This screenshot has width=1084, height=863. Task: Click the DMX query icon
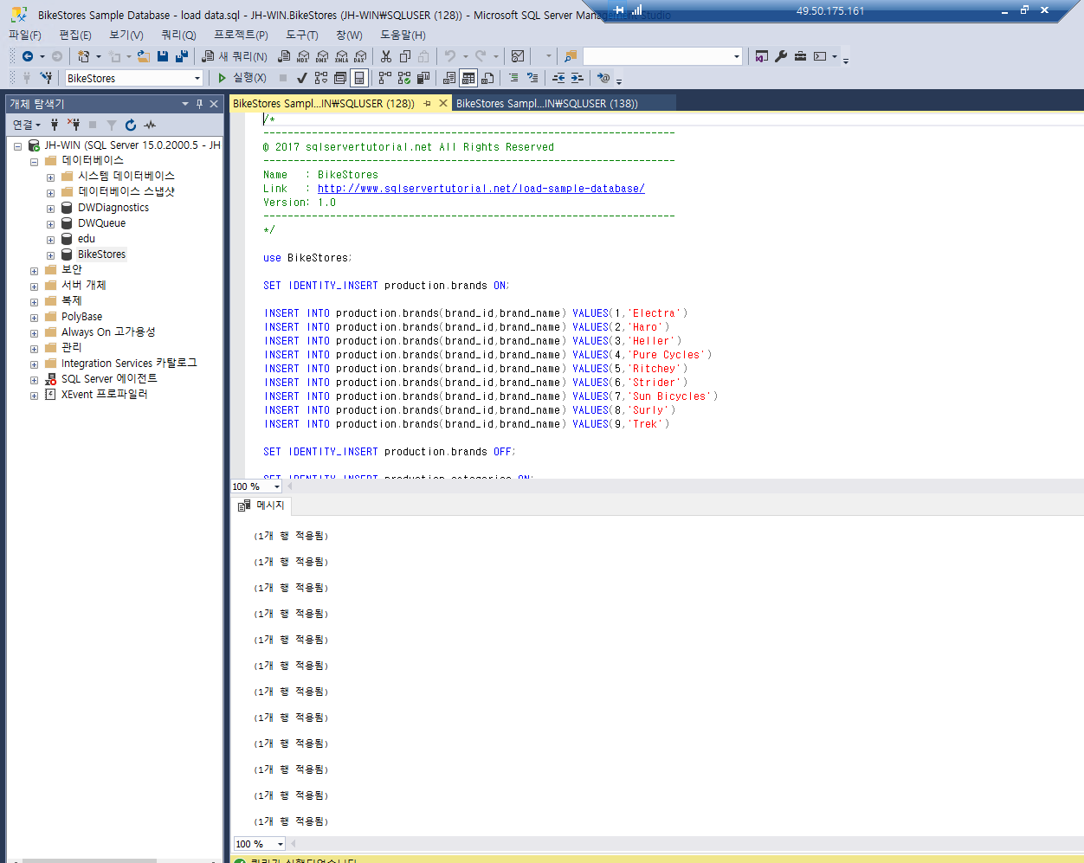coord(322,56)
